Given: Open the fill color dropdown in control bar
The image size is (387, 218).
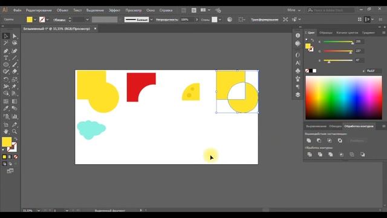Looking at the screenshot, I should pos(35,19).
